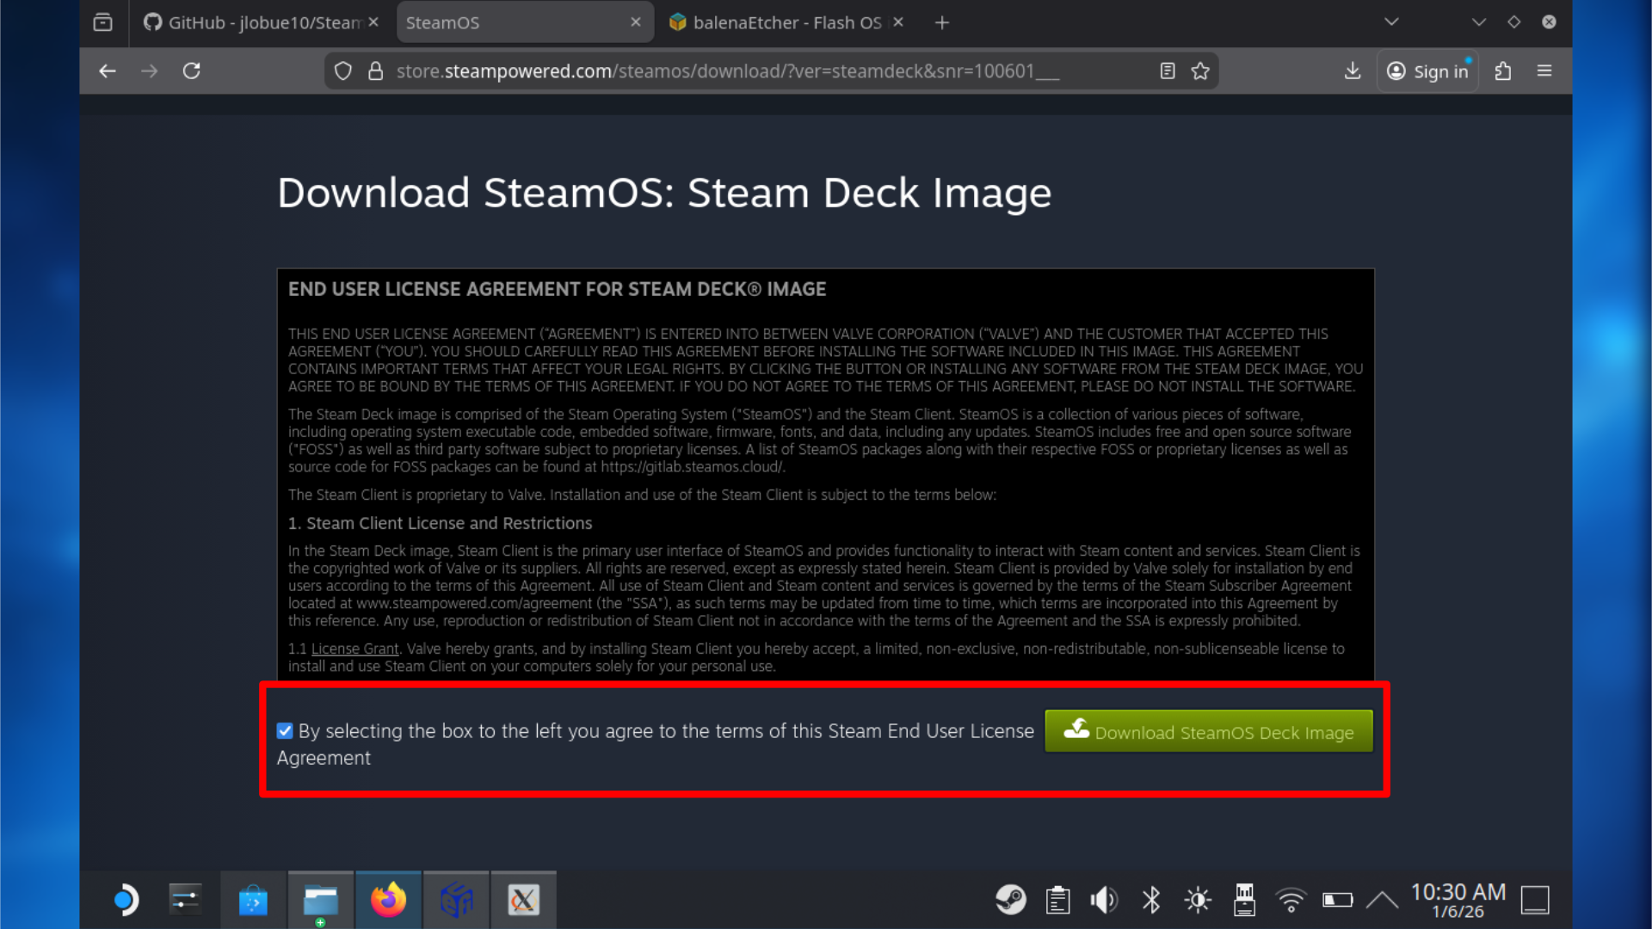This screenshot has width=1652, height=929.
Task: Open the Wi-Fi network tray icon
Action: pos(1291,900)
